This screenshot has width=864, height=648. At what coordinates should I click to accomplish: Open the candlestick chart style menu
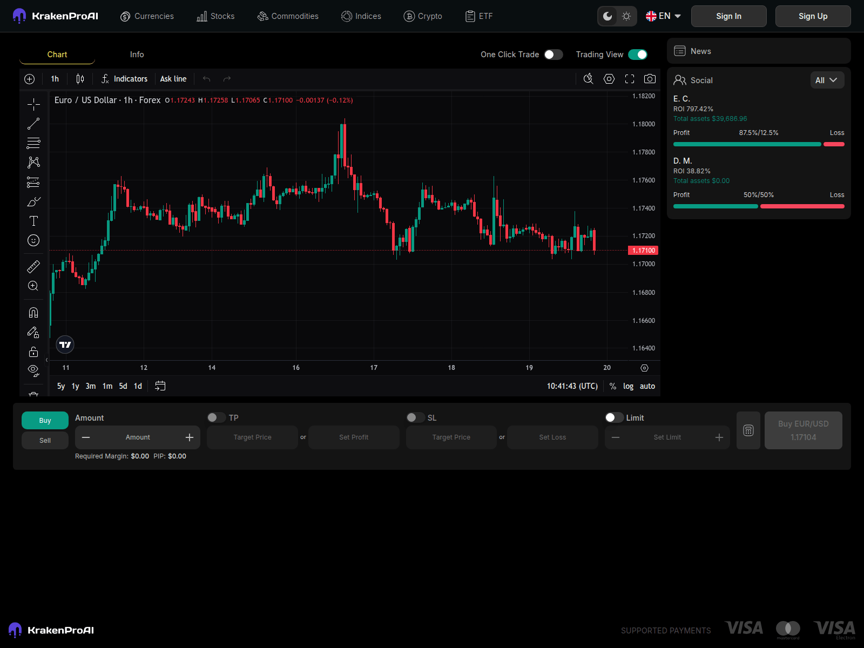[80, 79]
